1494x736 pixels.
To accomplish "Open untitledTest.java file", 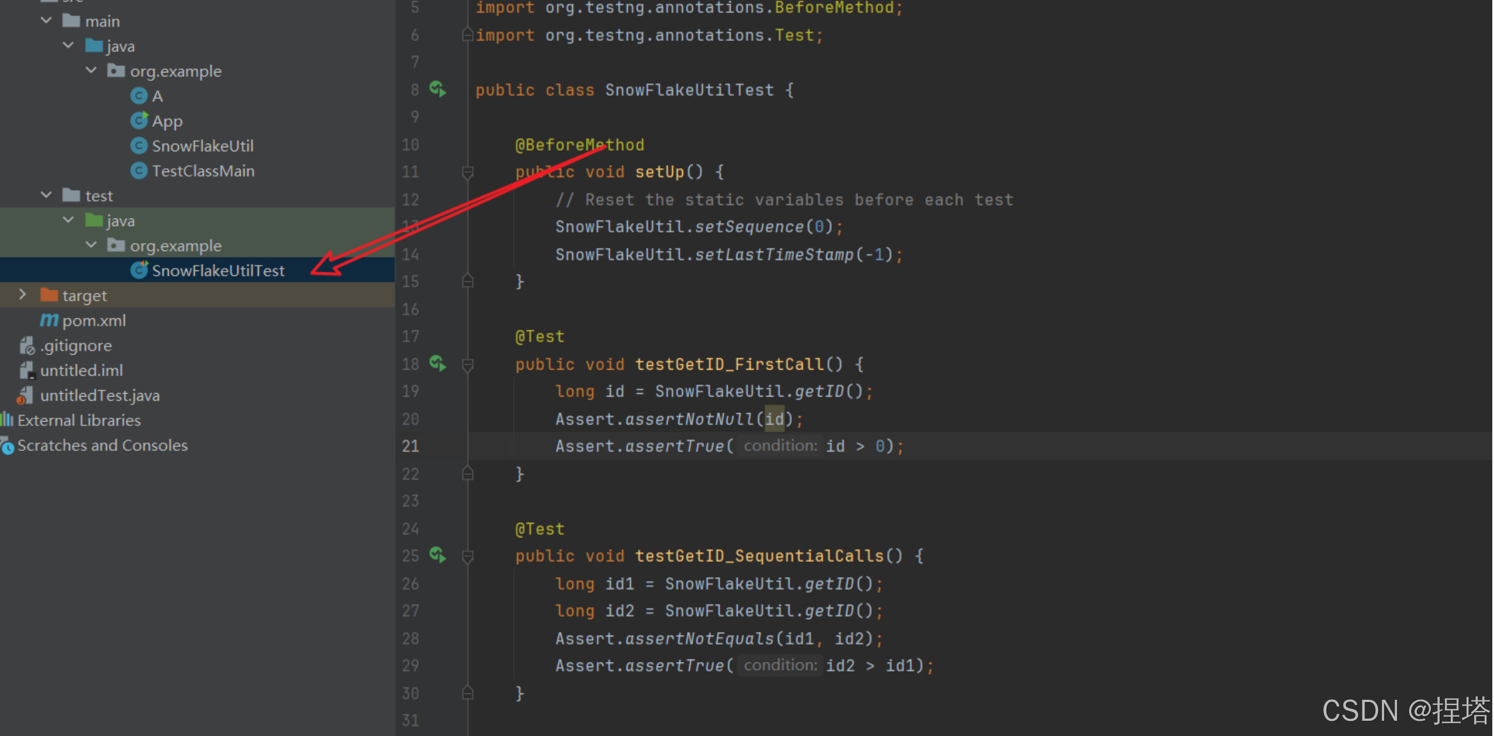I will click(x=99, y=395).
